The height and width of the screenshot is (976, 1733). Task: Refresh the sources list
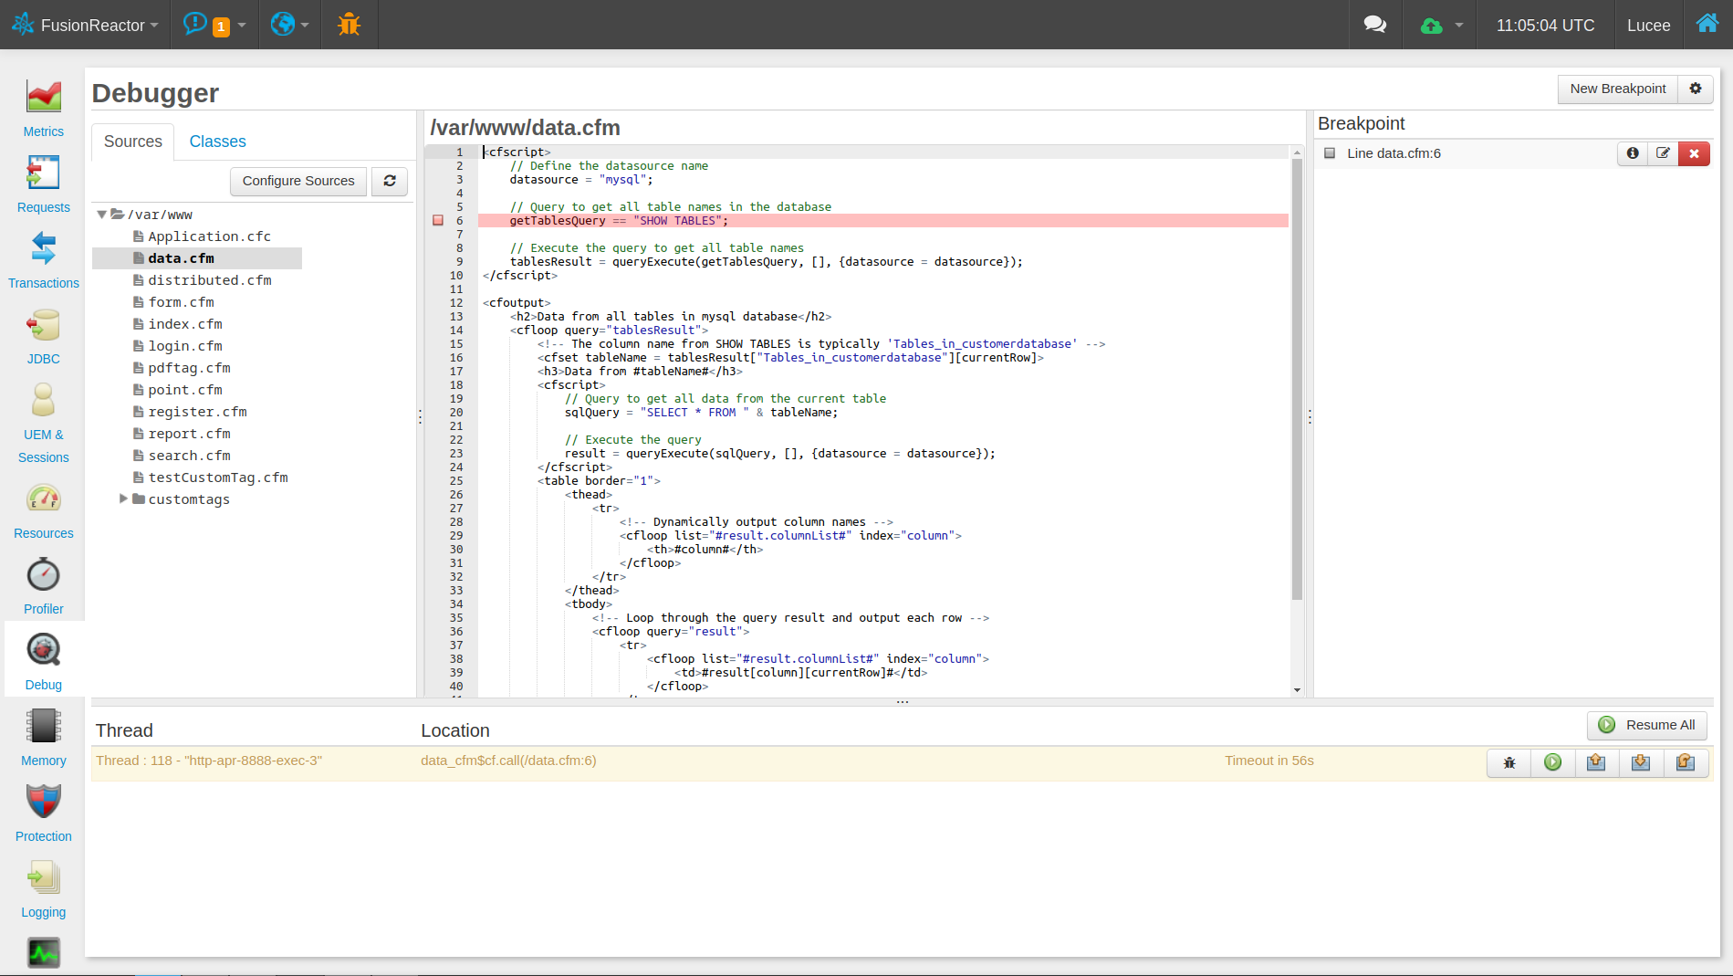(390, 181)
